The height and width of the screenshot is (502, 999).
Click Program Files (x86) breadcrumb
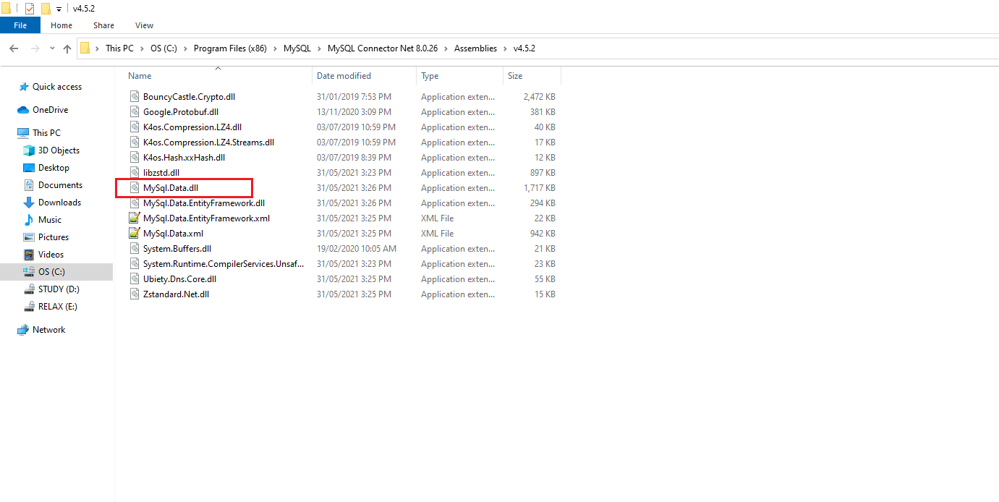pos(230,48)
